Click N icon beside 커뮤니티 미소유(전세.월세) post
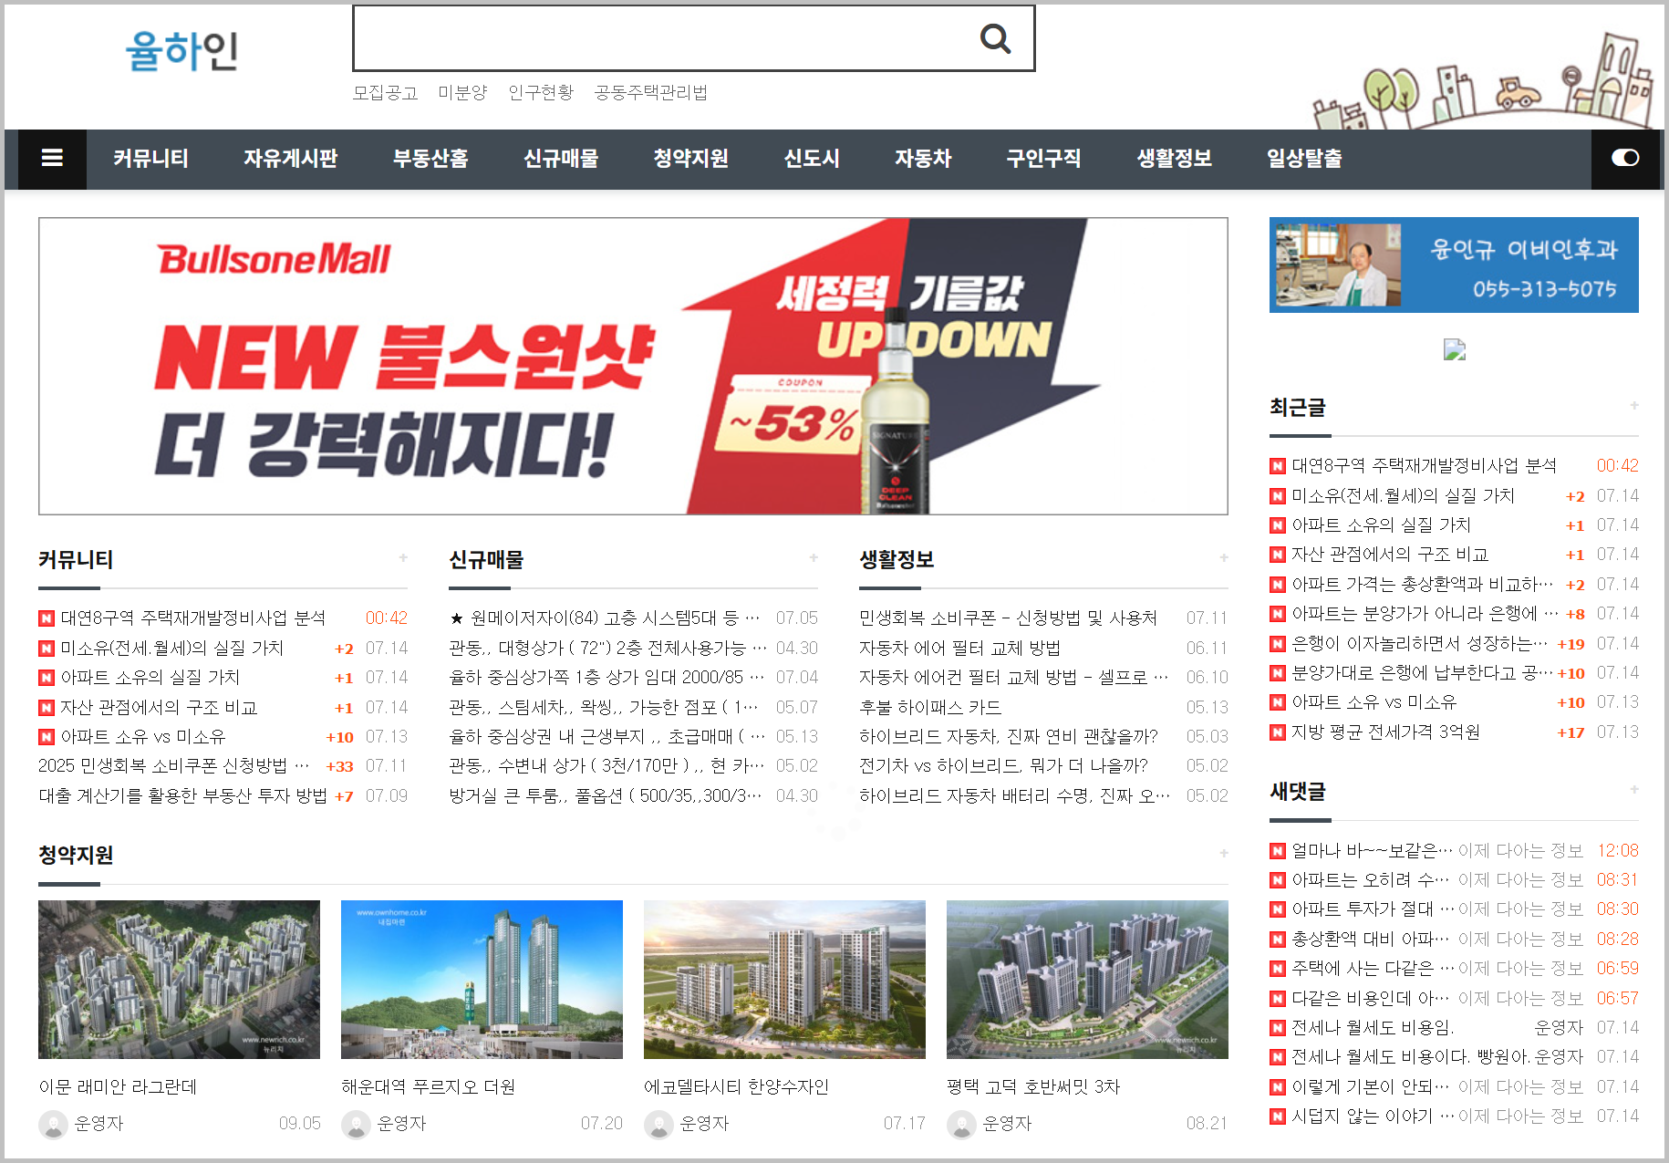The width and height of the screenshot is (1669, 1163). [x=47, y=649]
